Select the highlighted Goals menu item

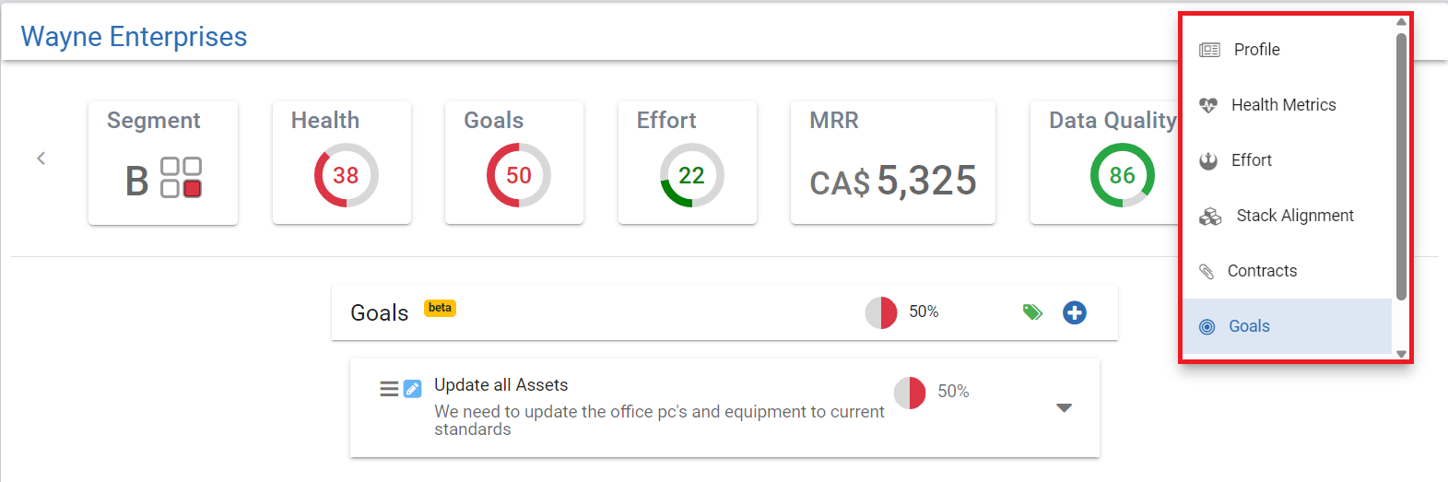pyautogui.click(x=1287, y=326)
